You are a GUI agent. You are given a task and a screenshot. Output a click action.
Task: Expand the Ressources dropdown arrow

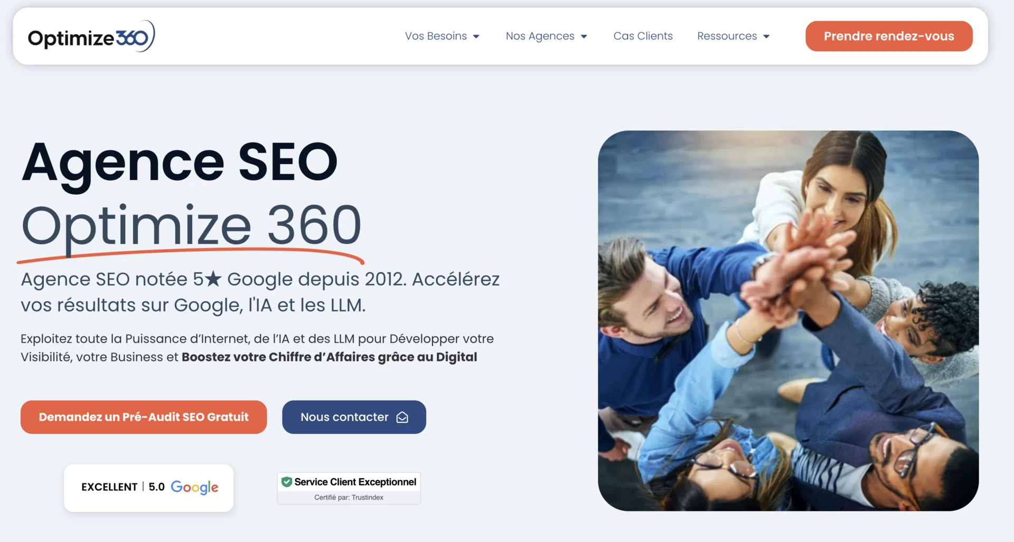pyautogui.click(x=766, y=36)
